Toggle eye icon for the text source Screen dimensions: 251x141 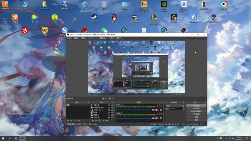tap(109, 110)
